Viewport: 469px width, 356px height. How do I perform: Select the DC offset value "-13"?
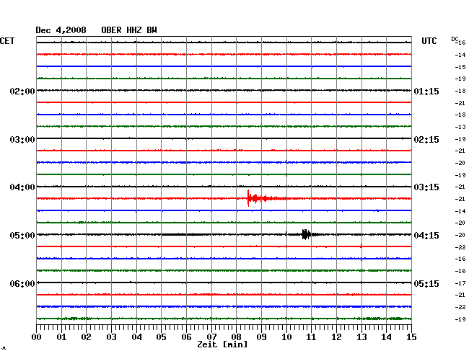click(460, 127)
